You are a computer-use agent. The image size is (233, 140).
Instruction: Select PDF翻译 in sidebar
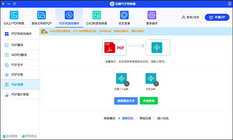20,45
